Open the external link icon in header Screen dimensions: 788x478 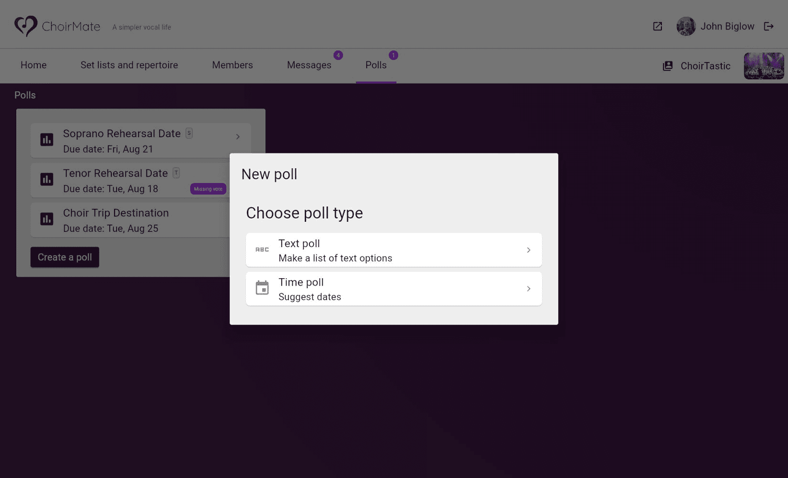[x=658, y=26]
